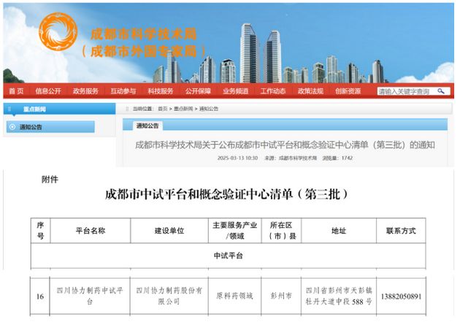Click the 原料药领域 cell

point(234,296)
